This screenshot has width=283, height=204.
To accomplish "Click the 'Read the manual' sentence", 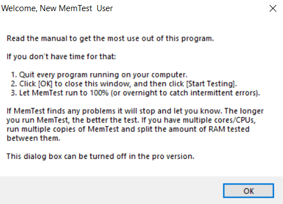I will [x=110, y=38].
